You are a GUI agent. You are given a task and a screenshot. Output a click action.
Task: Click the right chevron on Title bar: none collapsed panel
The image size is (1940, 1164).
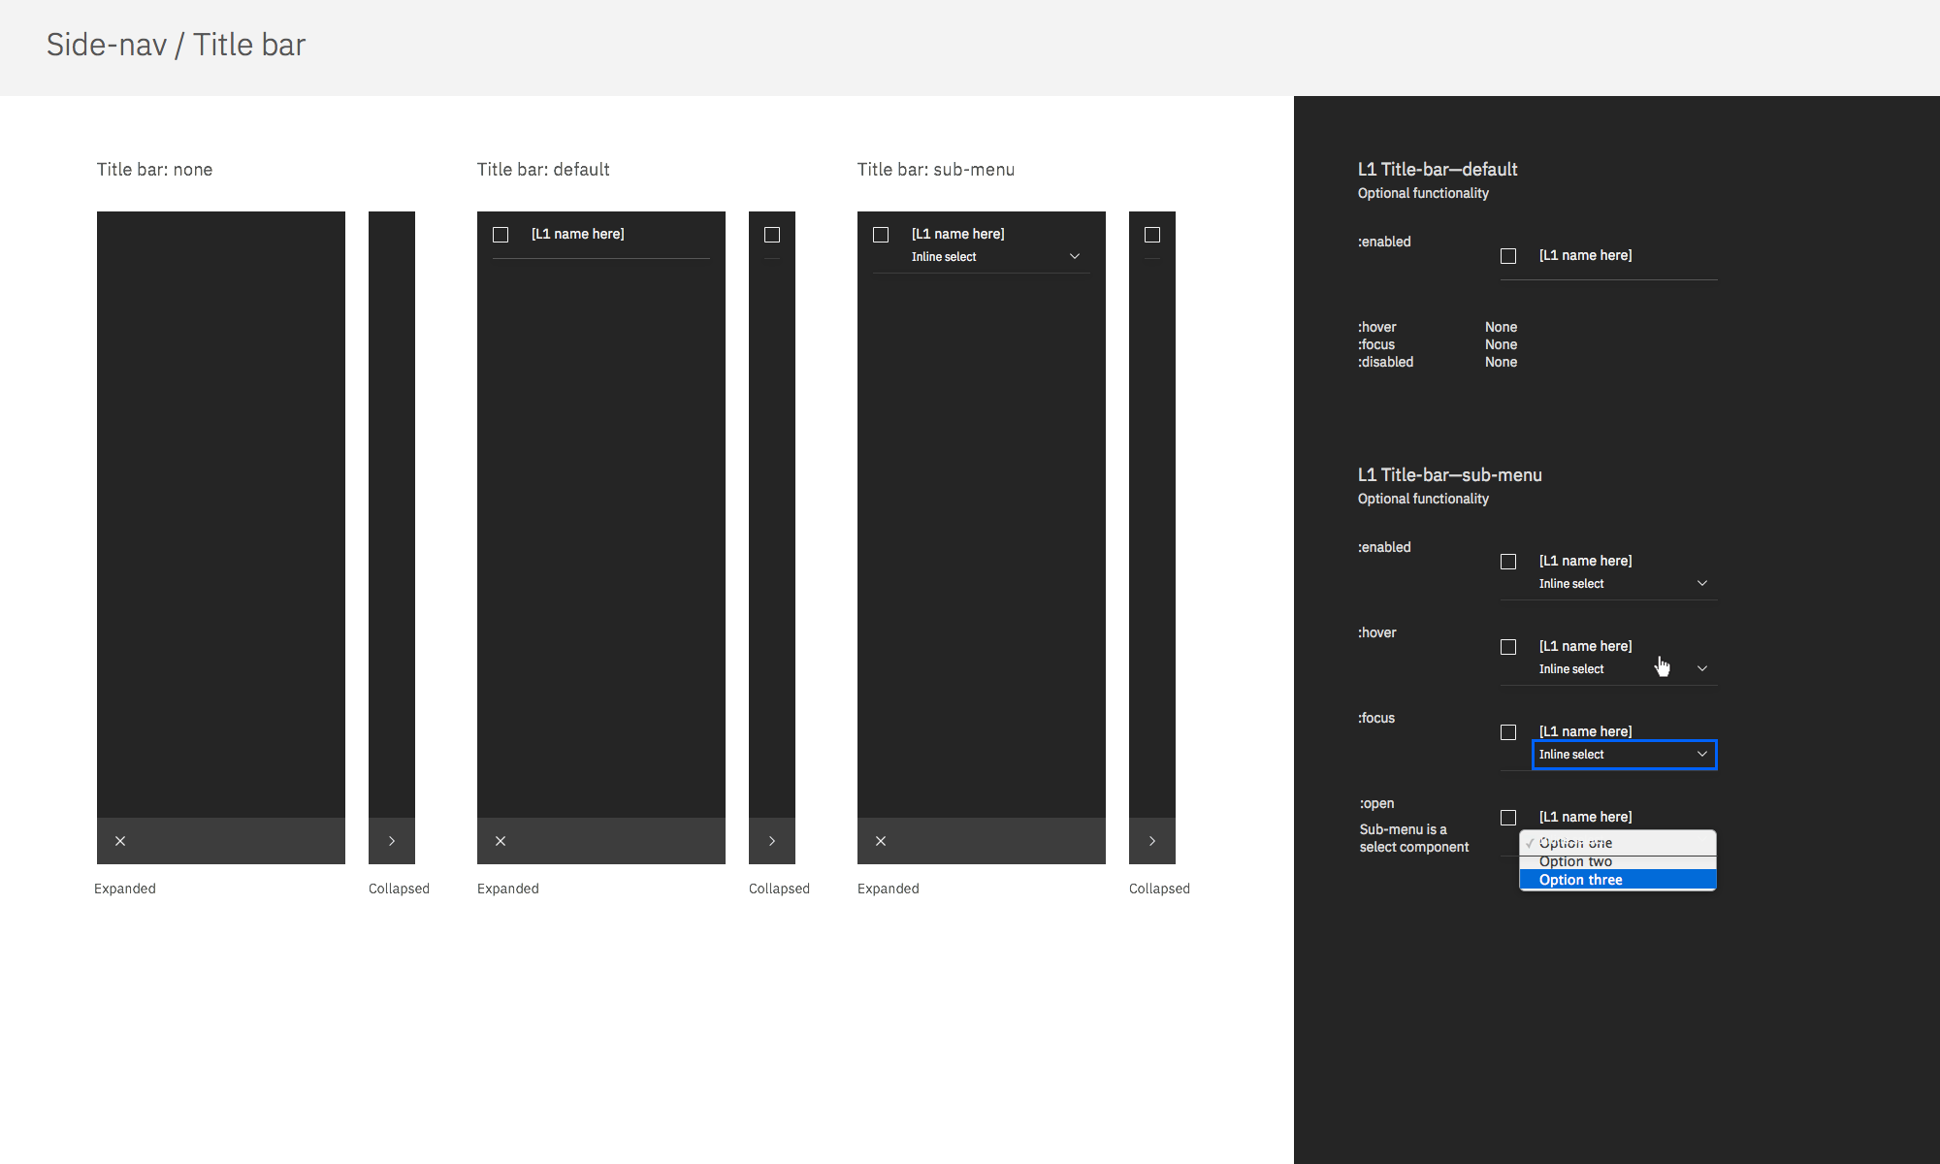392,841
